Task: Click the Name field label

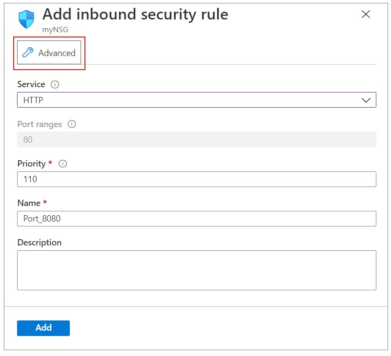Action: tap(29, 203)
